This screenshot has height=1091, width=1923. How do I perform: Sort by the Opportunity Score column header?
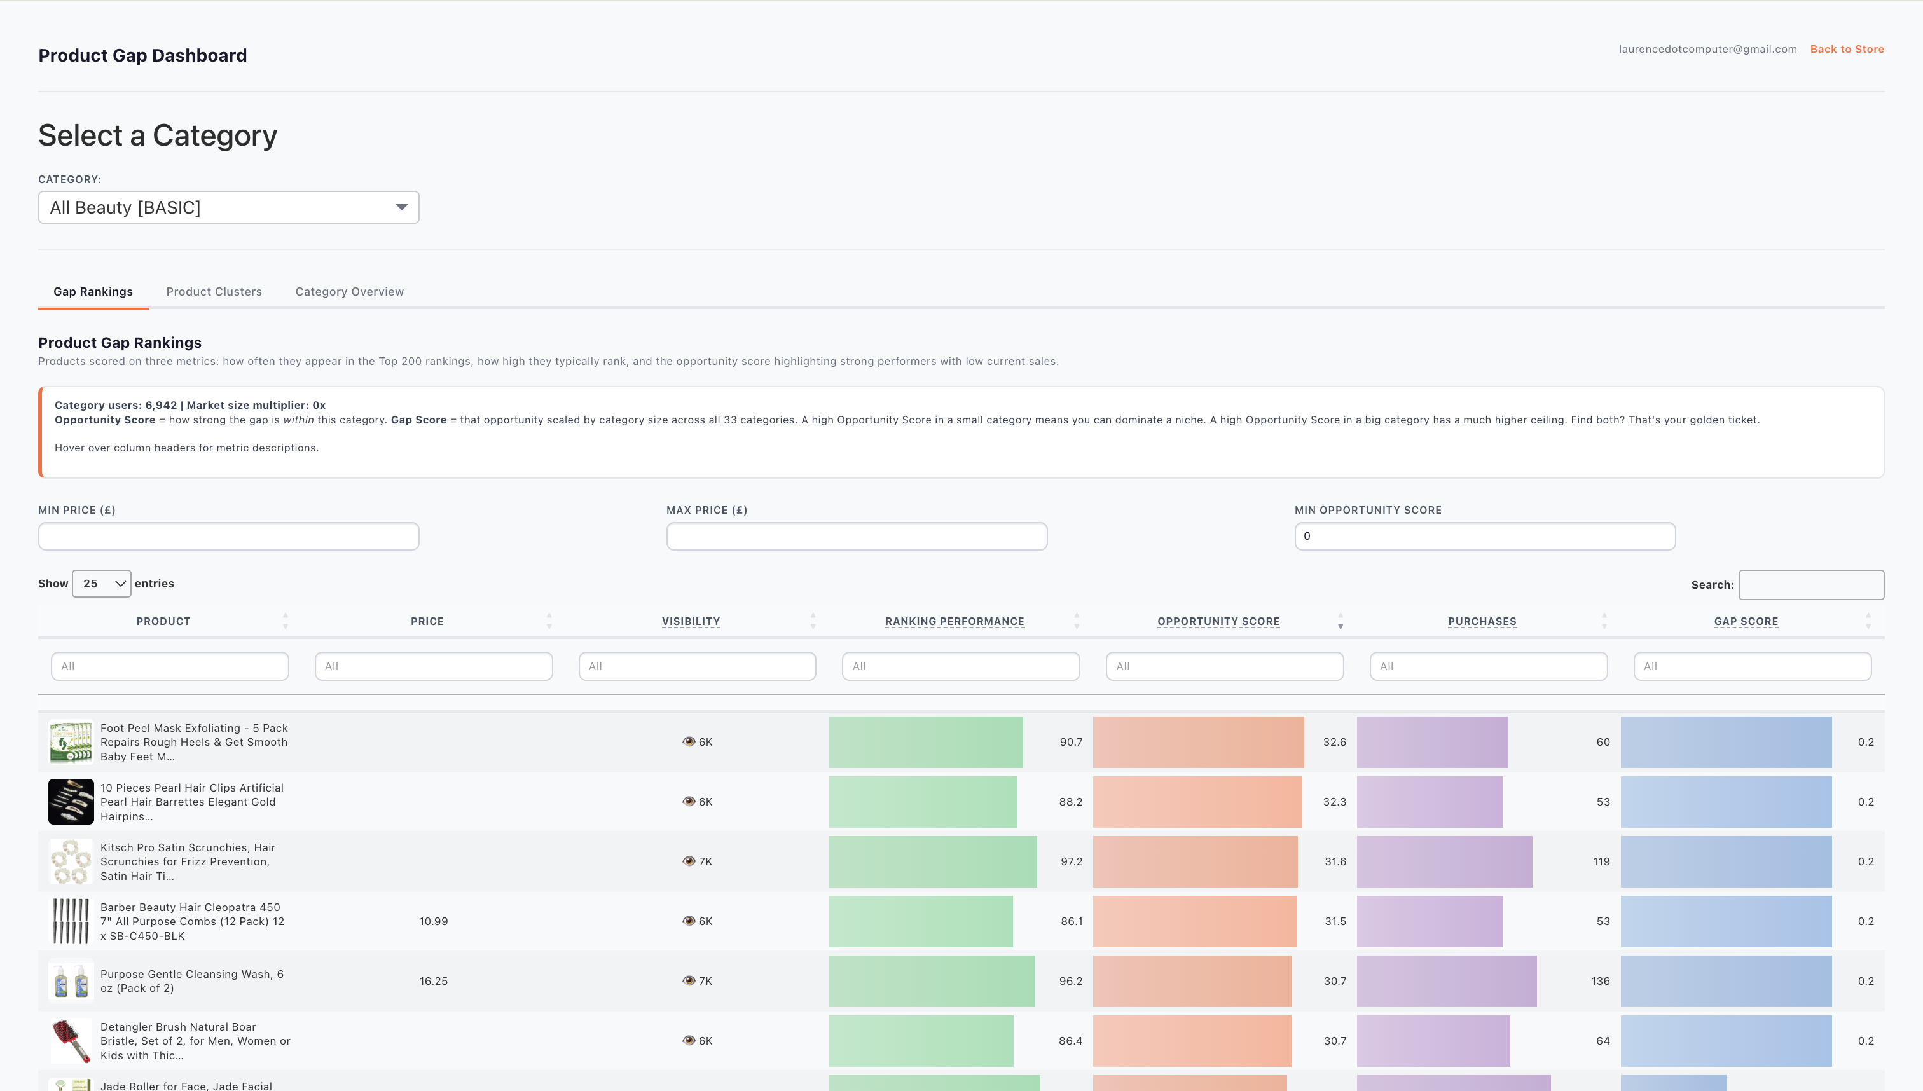pos(1218,621)
